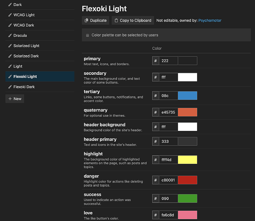Image resolution: width=255 pixels, height=221 pixels.
Task: Click the hash symbol for danger color
Action: [x=156, y=180]
